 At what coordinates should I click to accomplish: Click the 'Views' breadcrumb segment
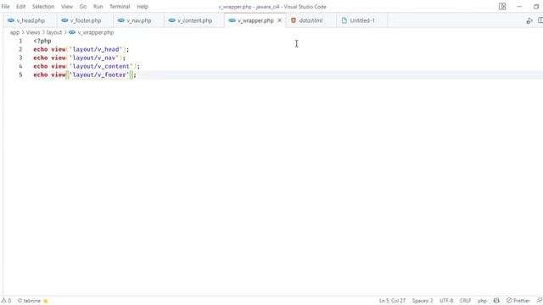click(x=33, y=32)
